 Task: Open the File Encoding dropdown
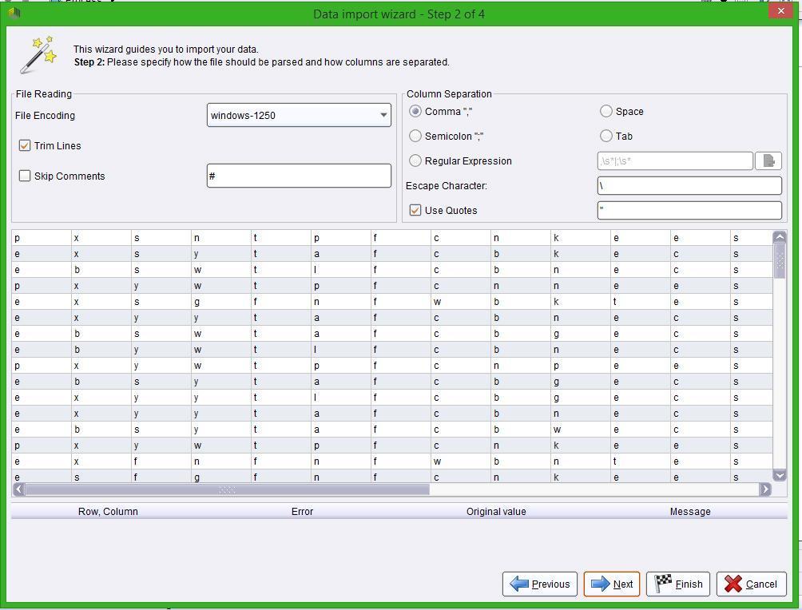299,115
